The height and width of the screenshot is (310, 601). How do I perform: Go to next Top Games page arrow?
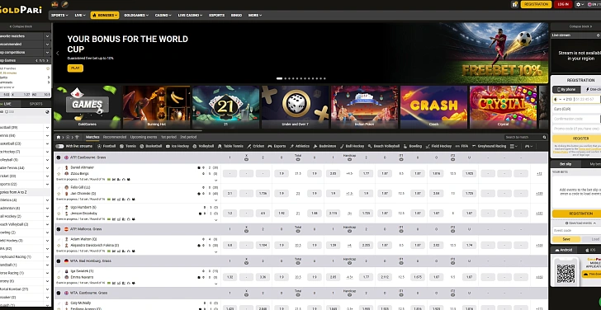click(47, 60)
